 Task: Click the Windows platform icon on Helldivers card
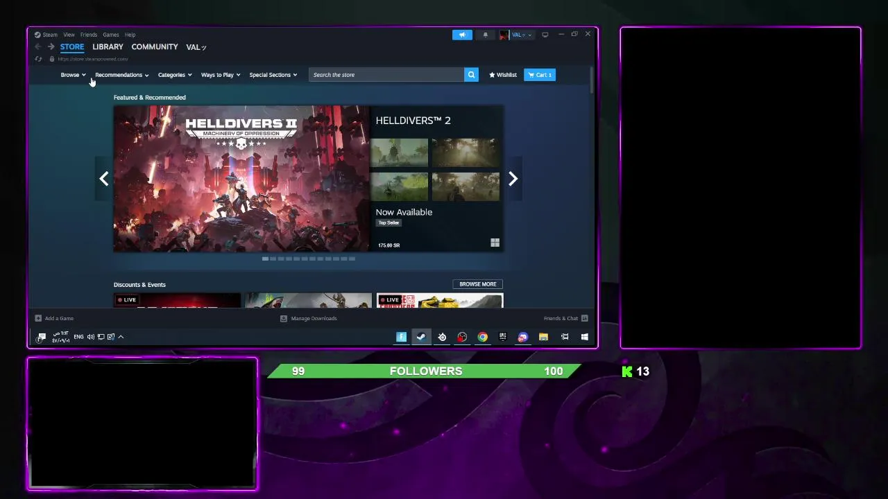coord(495,243)
